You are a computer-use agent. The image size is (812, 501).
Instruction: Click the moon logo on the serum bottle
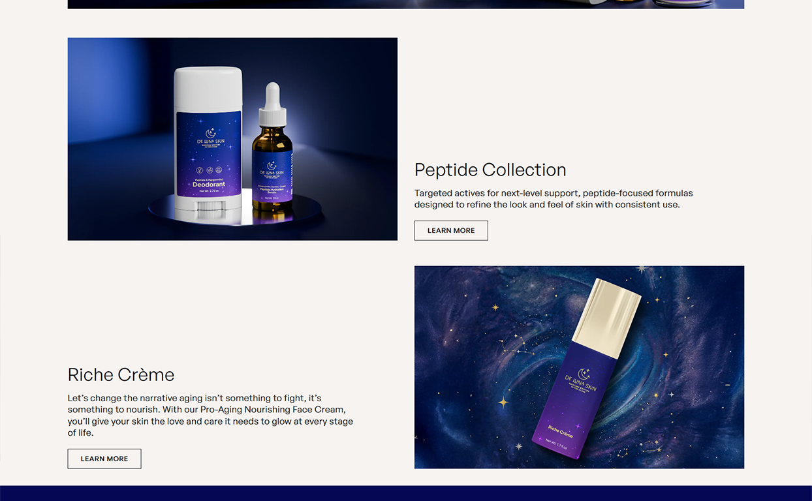272,166
